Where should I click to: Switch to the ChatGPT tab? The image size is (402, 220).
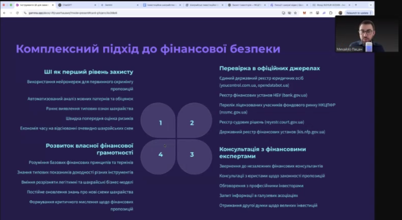(x=77, y=5)
